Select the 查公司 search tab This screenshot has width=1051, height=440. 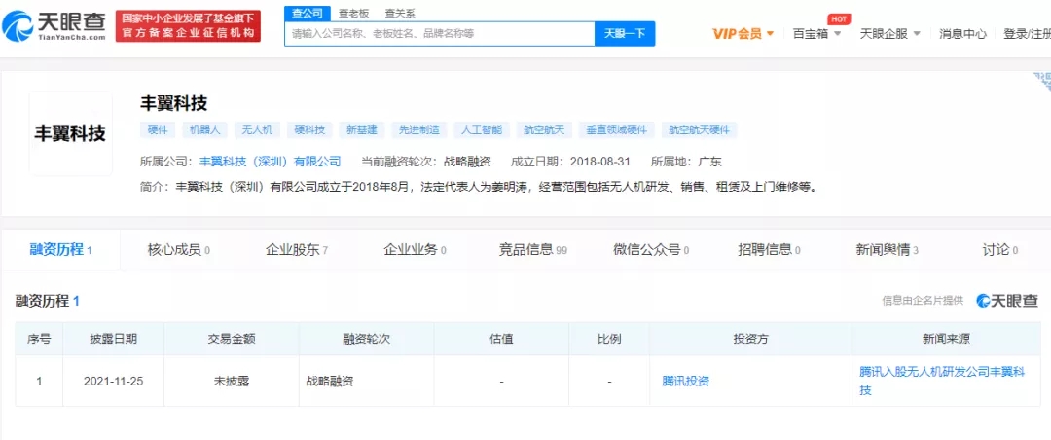[x=308, y=13]
